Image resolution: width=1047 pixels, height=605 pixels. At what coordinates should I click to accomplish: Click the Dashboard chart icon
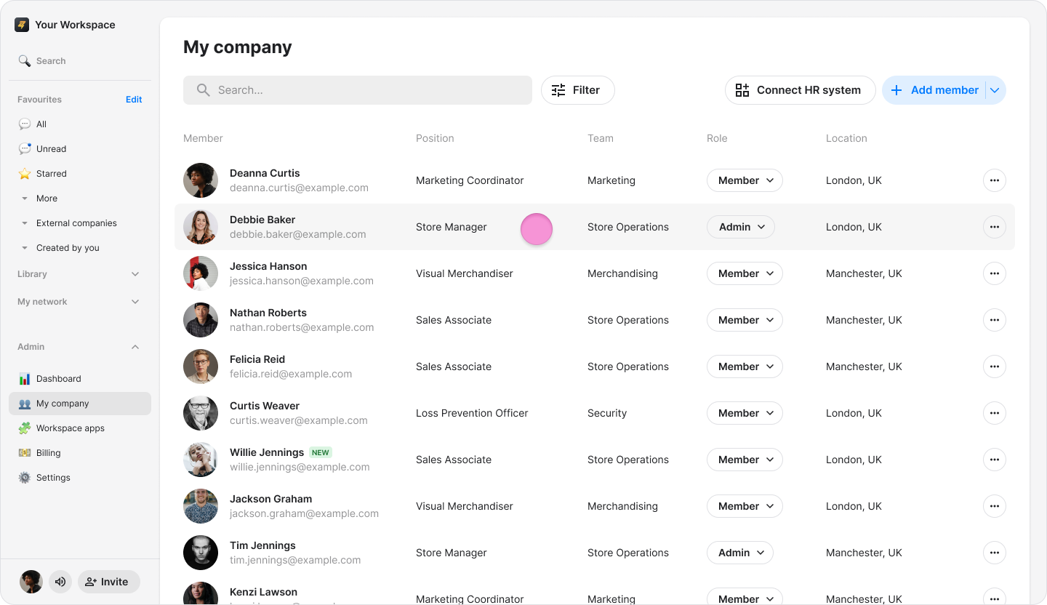click(x=25, y=379)
